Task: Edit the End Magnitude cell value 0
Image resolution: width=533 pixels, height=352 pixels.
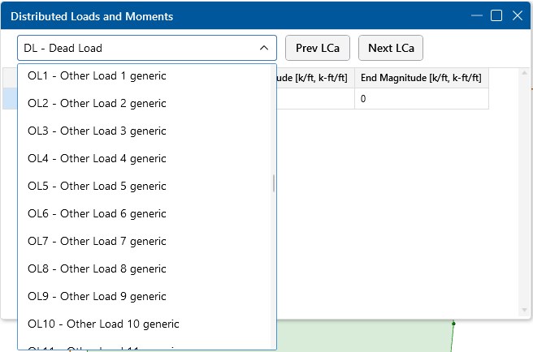Action: (x=421, y=99)
